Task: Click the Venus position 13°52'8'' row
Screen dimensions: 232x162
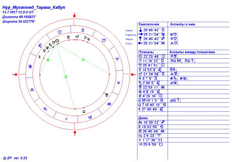Action: coord(150,70)
